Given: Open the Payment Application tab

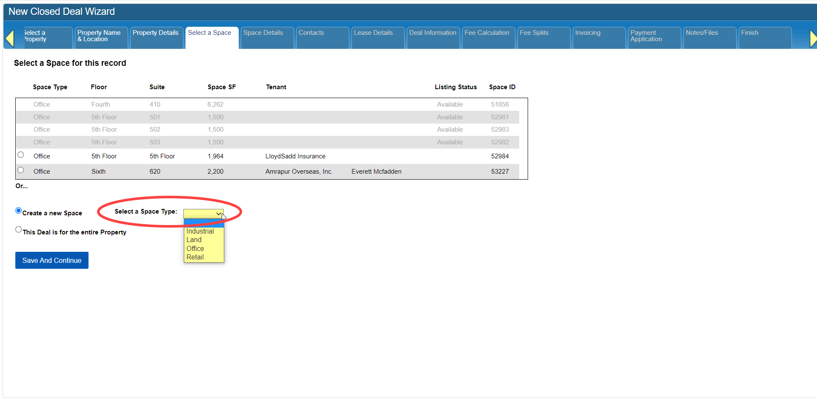Looking at the screenshot, I should point(646,36).
